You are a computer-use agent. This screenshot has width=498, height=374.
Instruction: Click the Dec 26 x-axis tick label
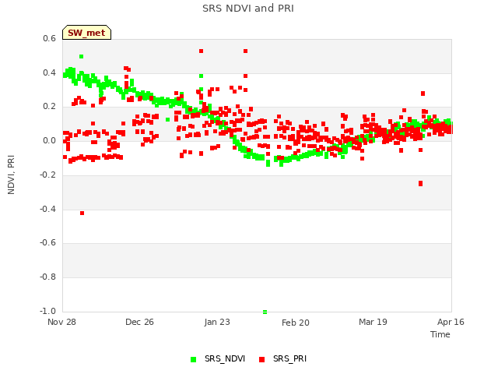tap(139, 322)
